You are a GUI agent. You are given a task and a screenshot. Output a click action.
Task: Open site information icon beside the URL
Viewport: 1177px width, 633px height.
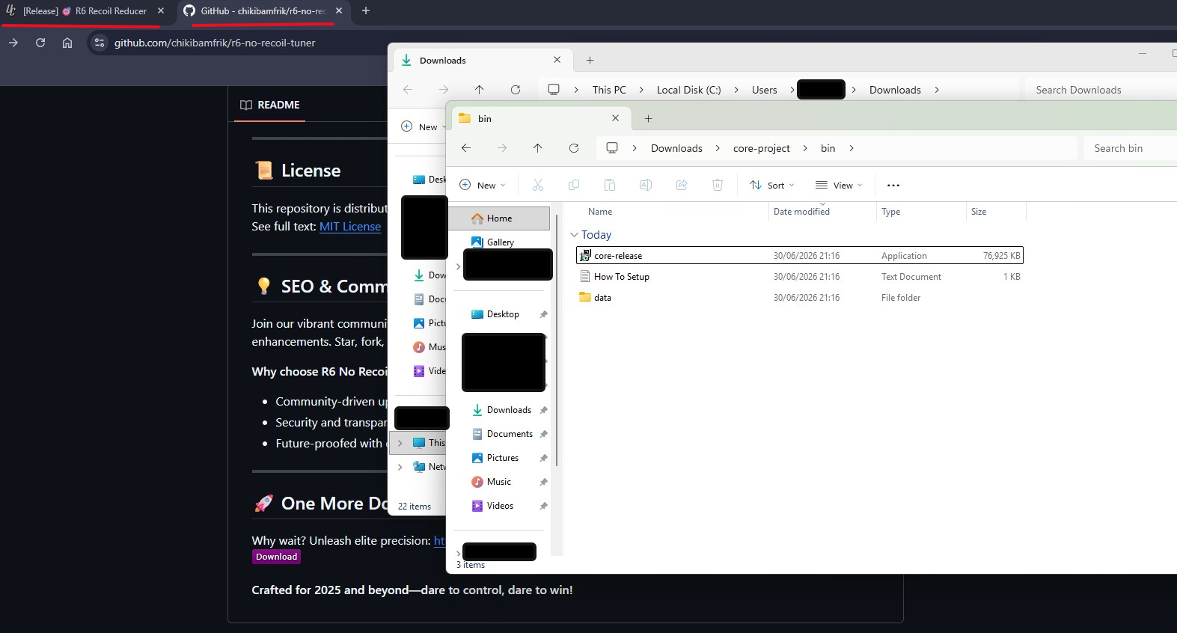coord(100,43)
